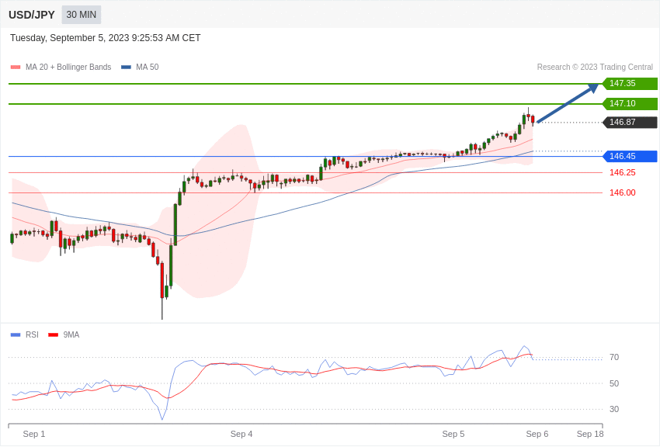Click the 147.35 green resistance tag
The height and width of the screenshot is (447, 660).
[x=630, y=83]
